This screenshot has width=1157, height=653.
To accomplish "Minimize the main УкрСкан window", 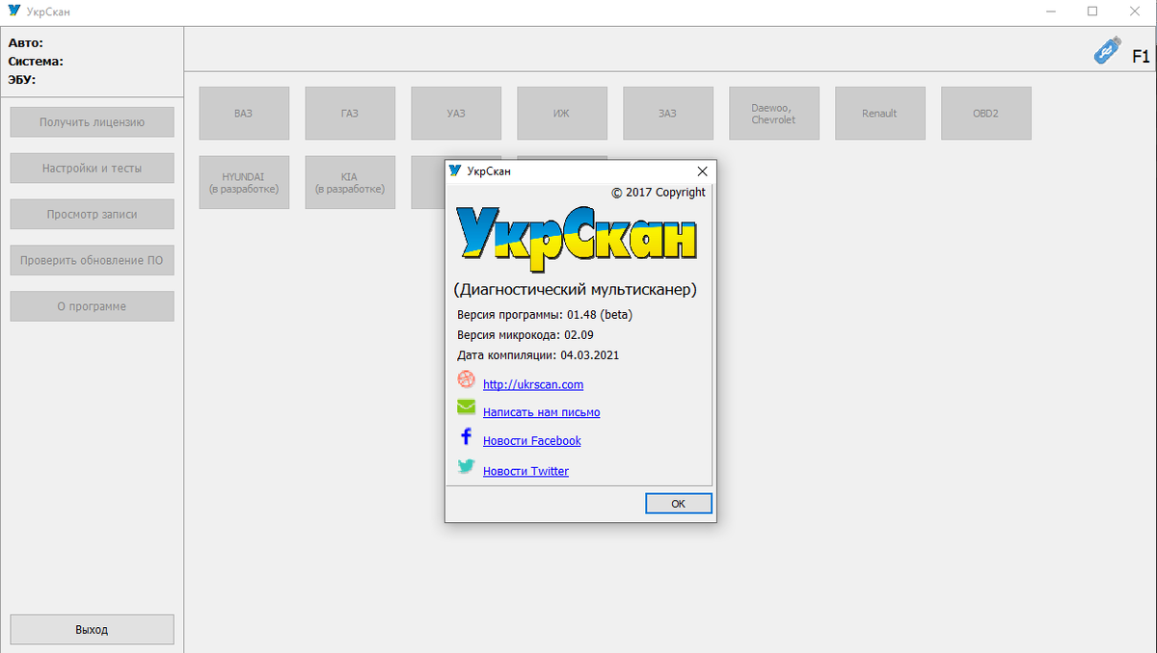I will coord(1050,12).
